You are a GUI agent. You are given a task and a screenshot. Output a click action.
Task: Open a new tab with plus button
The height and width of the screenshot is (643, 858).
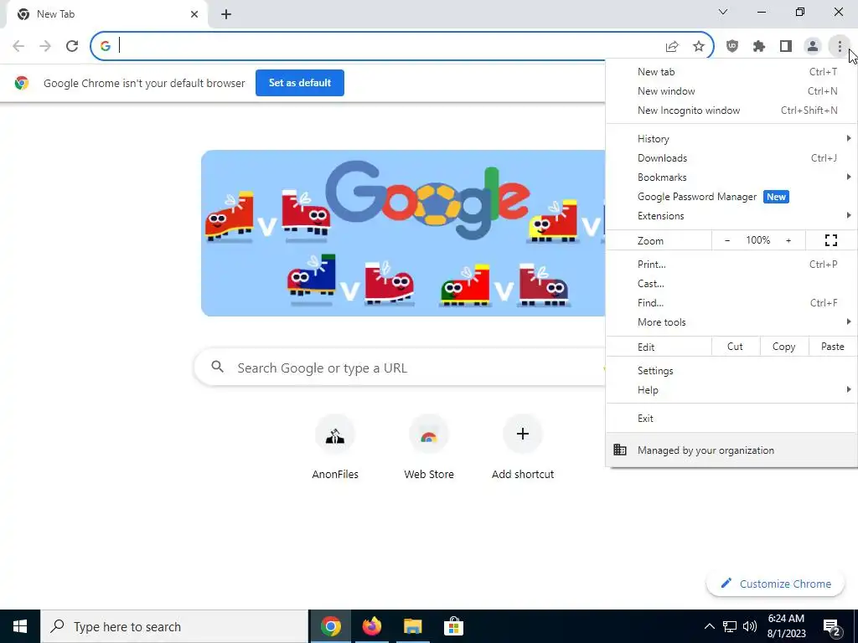pyautogui.click(x=226, y=15)
